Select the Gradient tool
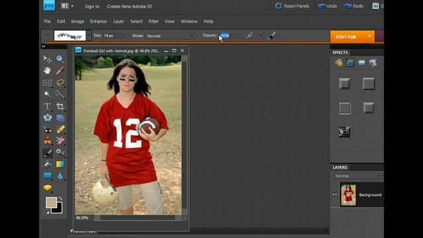423x238 pixels. tap(60, 165)
